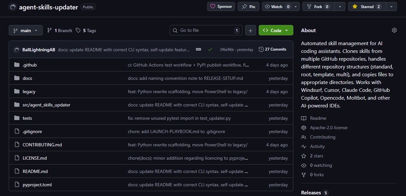Viewport: 406px width, 196px height.
Task: Click the Readme book icon in About
Action: point(304,118)
